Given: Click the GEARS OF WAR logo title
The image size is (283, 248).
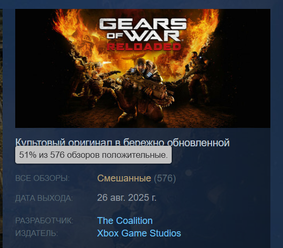Looking at the screenshot, I should [x=143, y=30].
